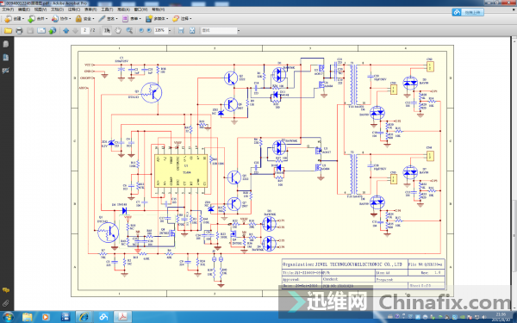This screenshot has height=323, width=517.
Task: Click the page number input field
Action: click(x=85, y=30)
